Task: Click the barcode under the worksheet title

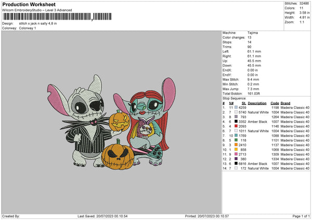Action: coord(57,17)
